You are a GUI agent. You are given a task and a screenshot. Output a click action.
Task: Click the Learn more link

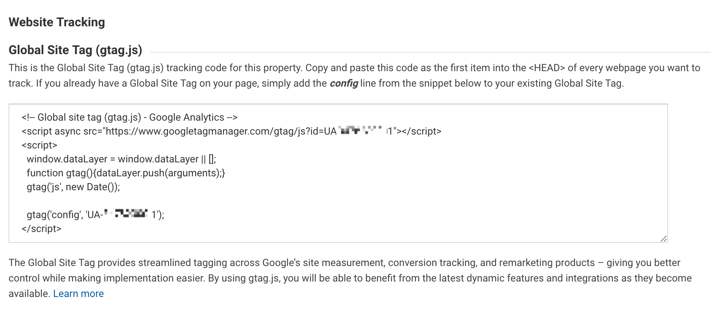pyautogui.click(x=78, y=293)
